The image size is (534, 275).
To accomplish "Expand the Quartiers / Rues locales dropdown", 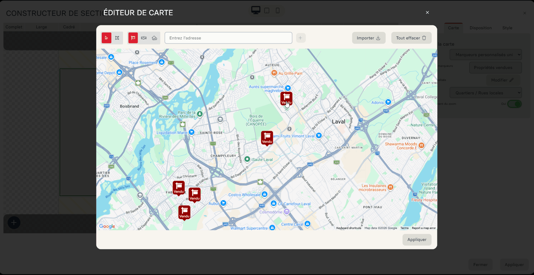I will 486,93.
